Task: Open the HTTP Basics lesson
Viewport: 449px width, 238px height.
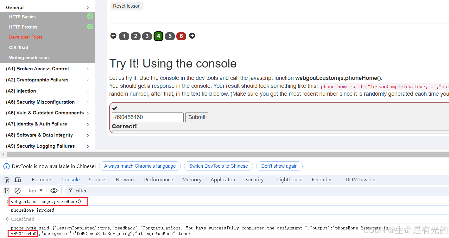Action: [x=22, y=17]
